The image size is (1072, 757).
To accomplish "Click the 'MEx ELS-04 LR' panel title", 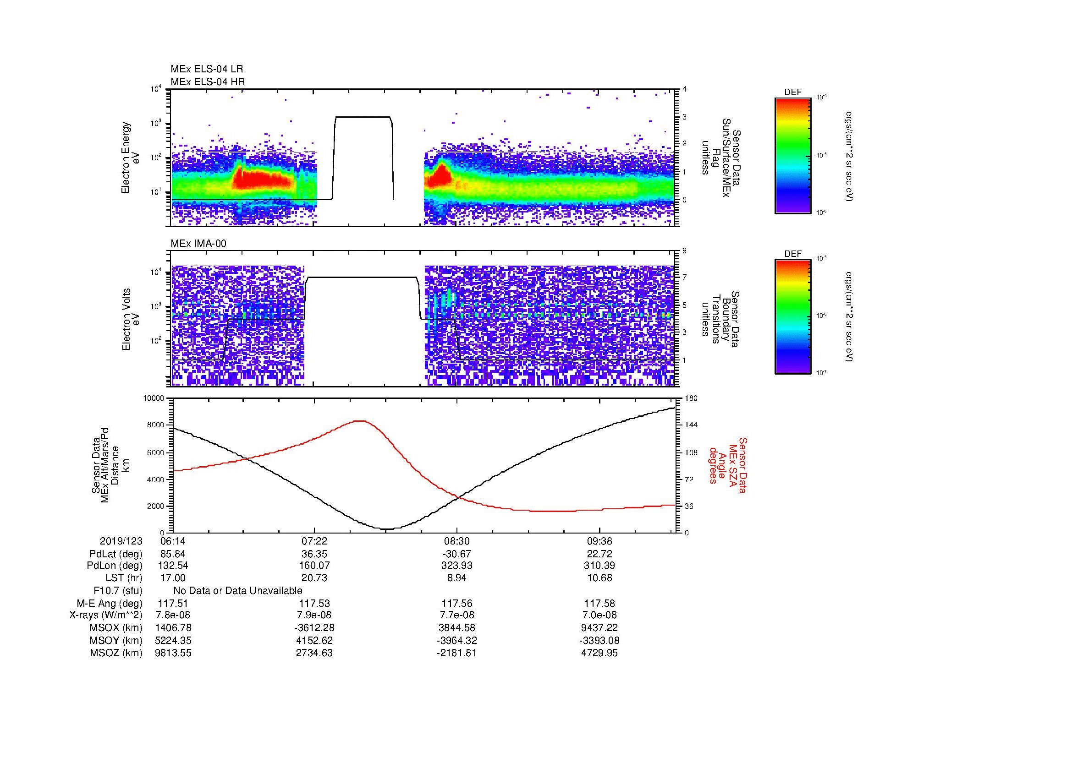I will [x=207, y=69].
